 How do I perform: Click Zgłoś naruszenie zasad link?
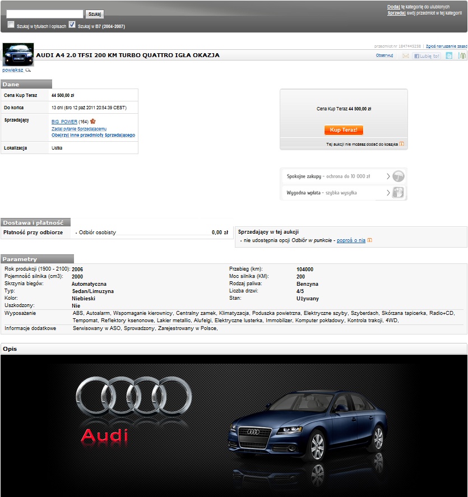tap(447, 47)
